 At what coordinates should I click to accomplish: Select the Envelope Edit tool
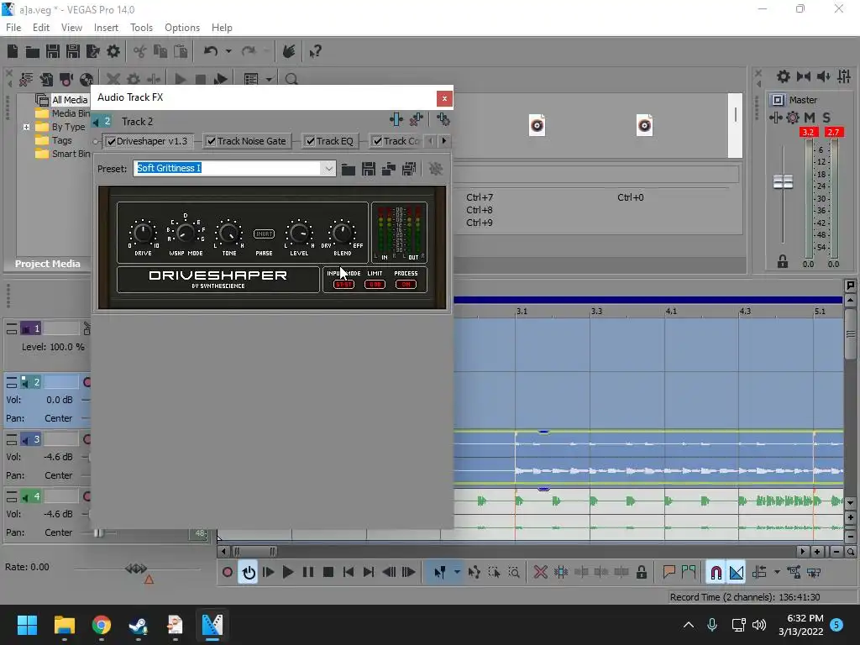pos(474,573)
